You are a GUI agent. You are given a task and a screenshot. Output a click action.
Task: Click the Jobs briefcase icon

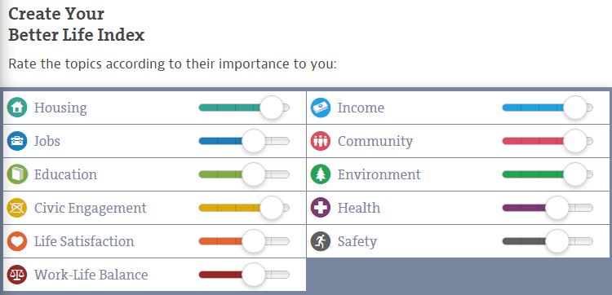17,141
